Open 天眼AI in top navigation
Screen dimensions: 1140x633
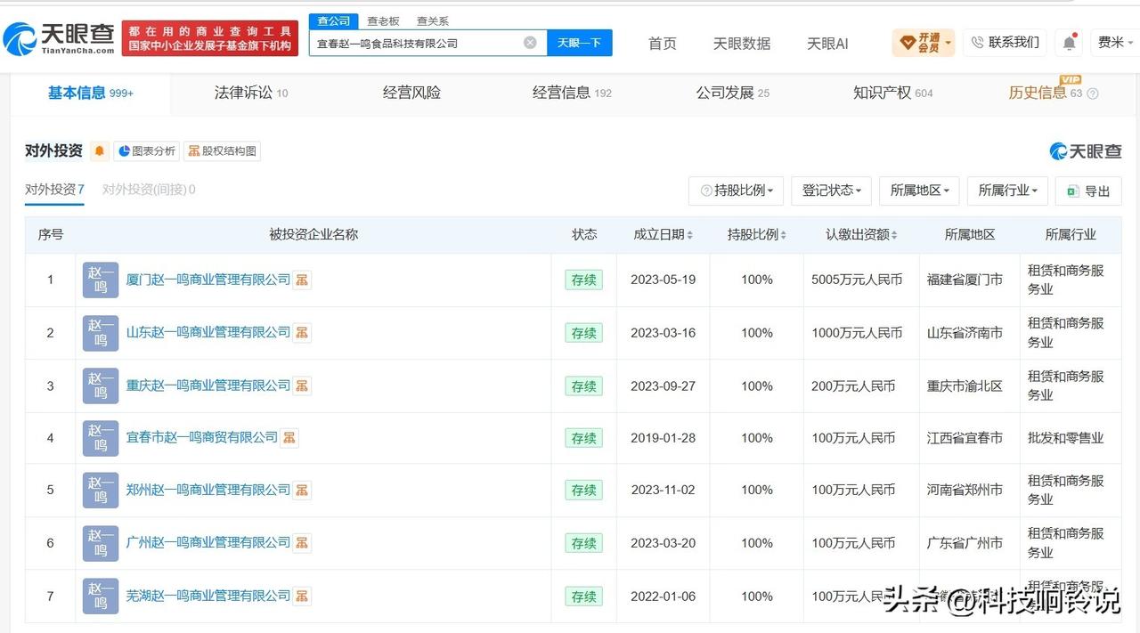pyautogui.click(x=827, y=43)
